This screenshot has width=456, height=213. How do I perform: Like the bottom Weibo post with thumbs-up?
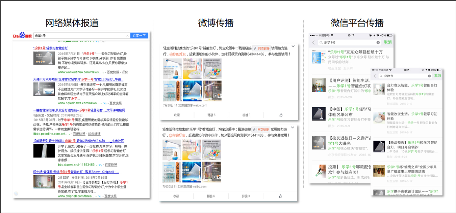click(x=281, y=196)
